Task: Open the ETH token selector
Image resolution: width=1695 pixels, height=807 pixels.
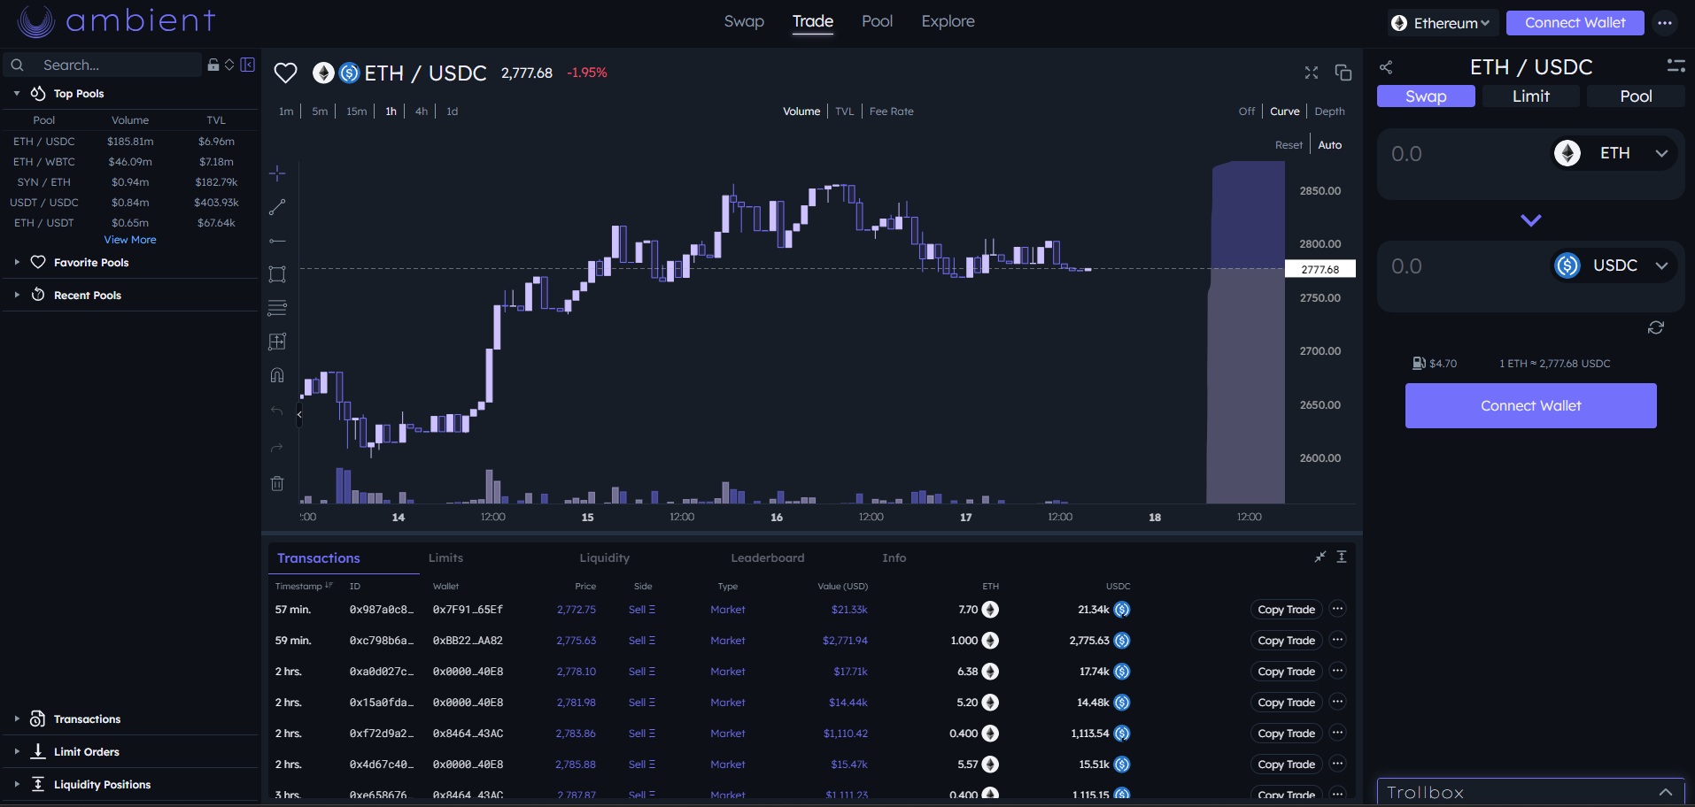Action: click(1613, 153)
